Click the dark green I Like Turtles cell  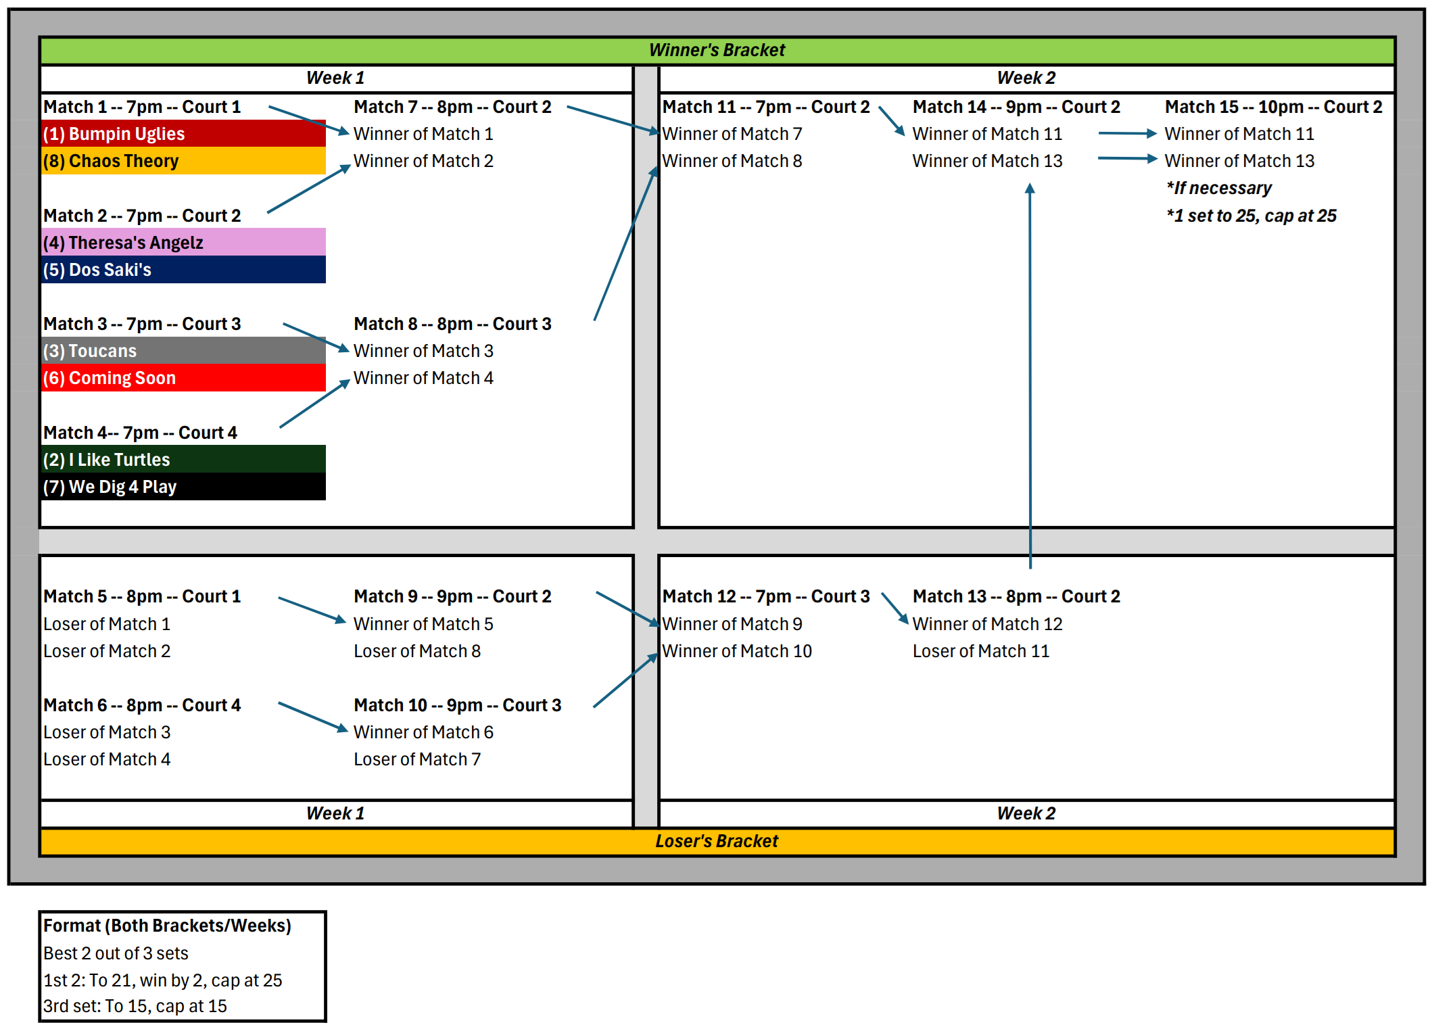pos(183,460)
